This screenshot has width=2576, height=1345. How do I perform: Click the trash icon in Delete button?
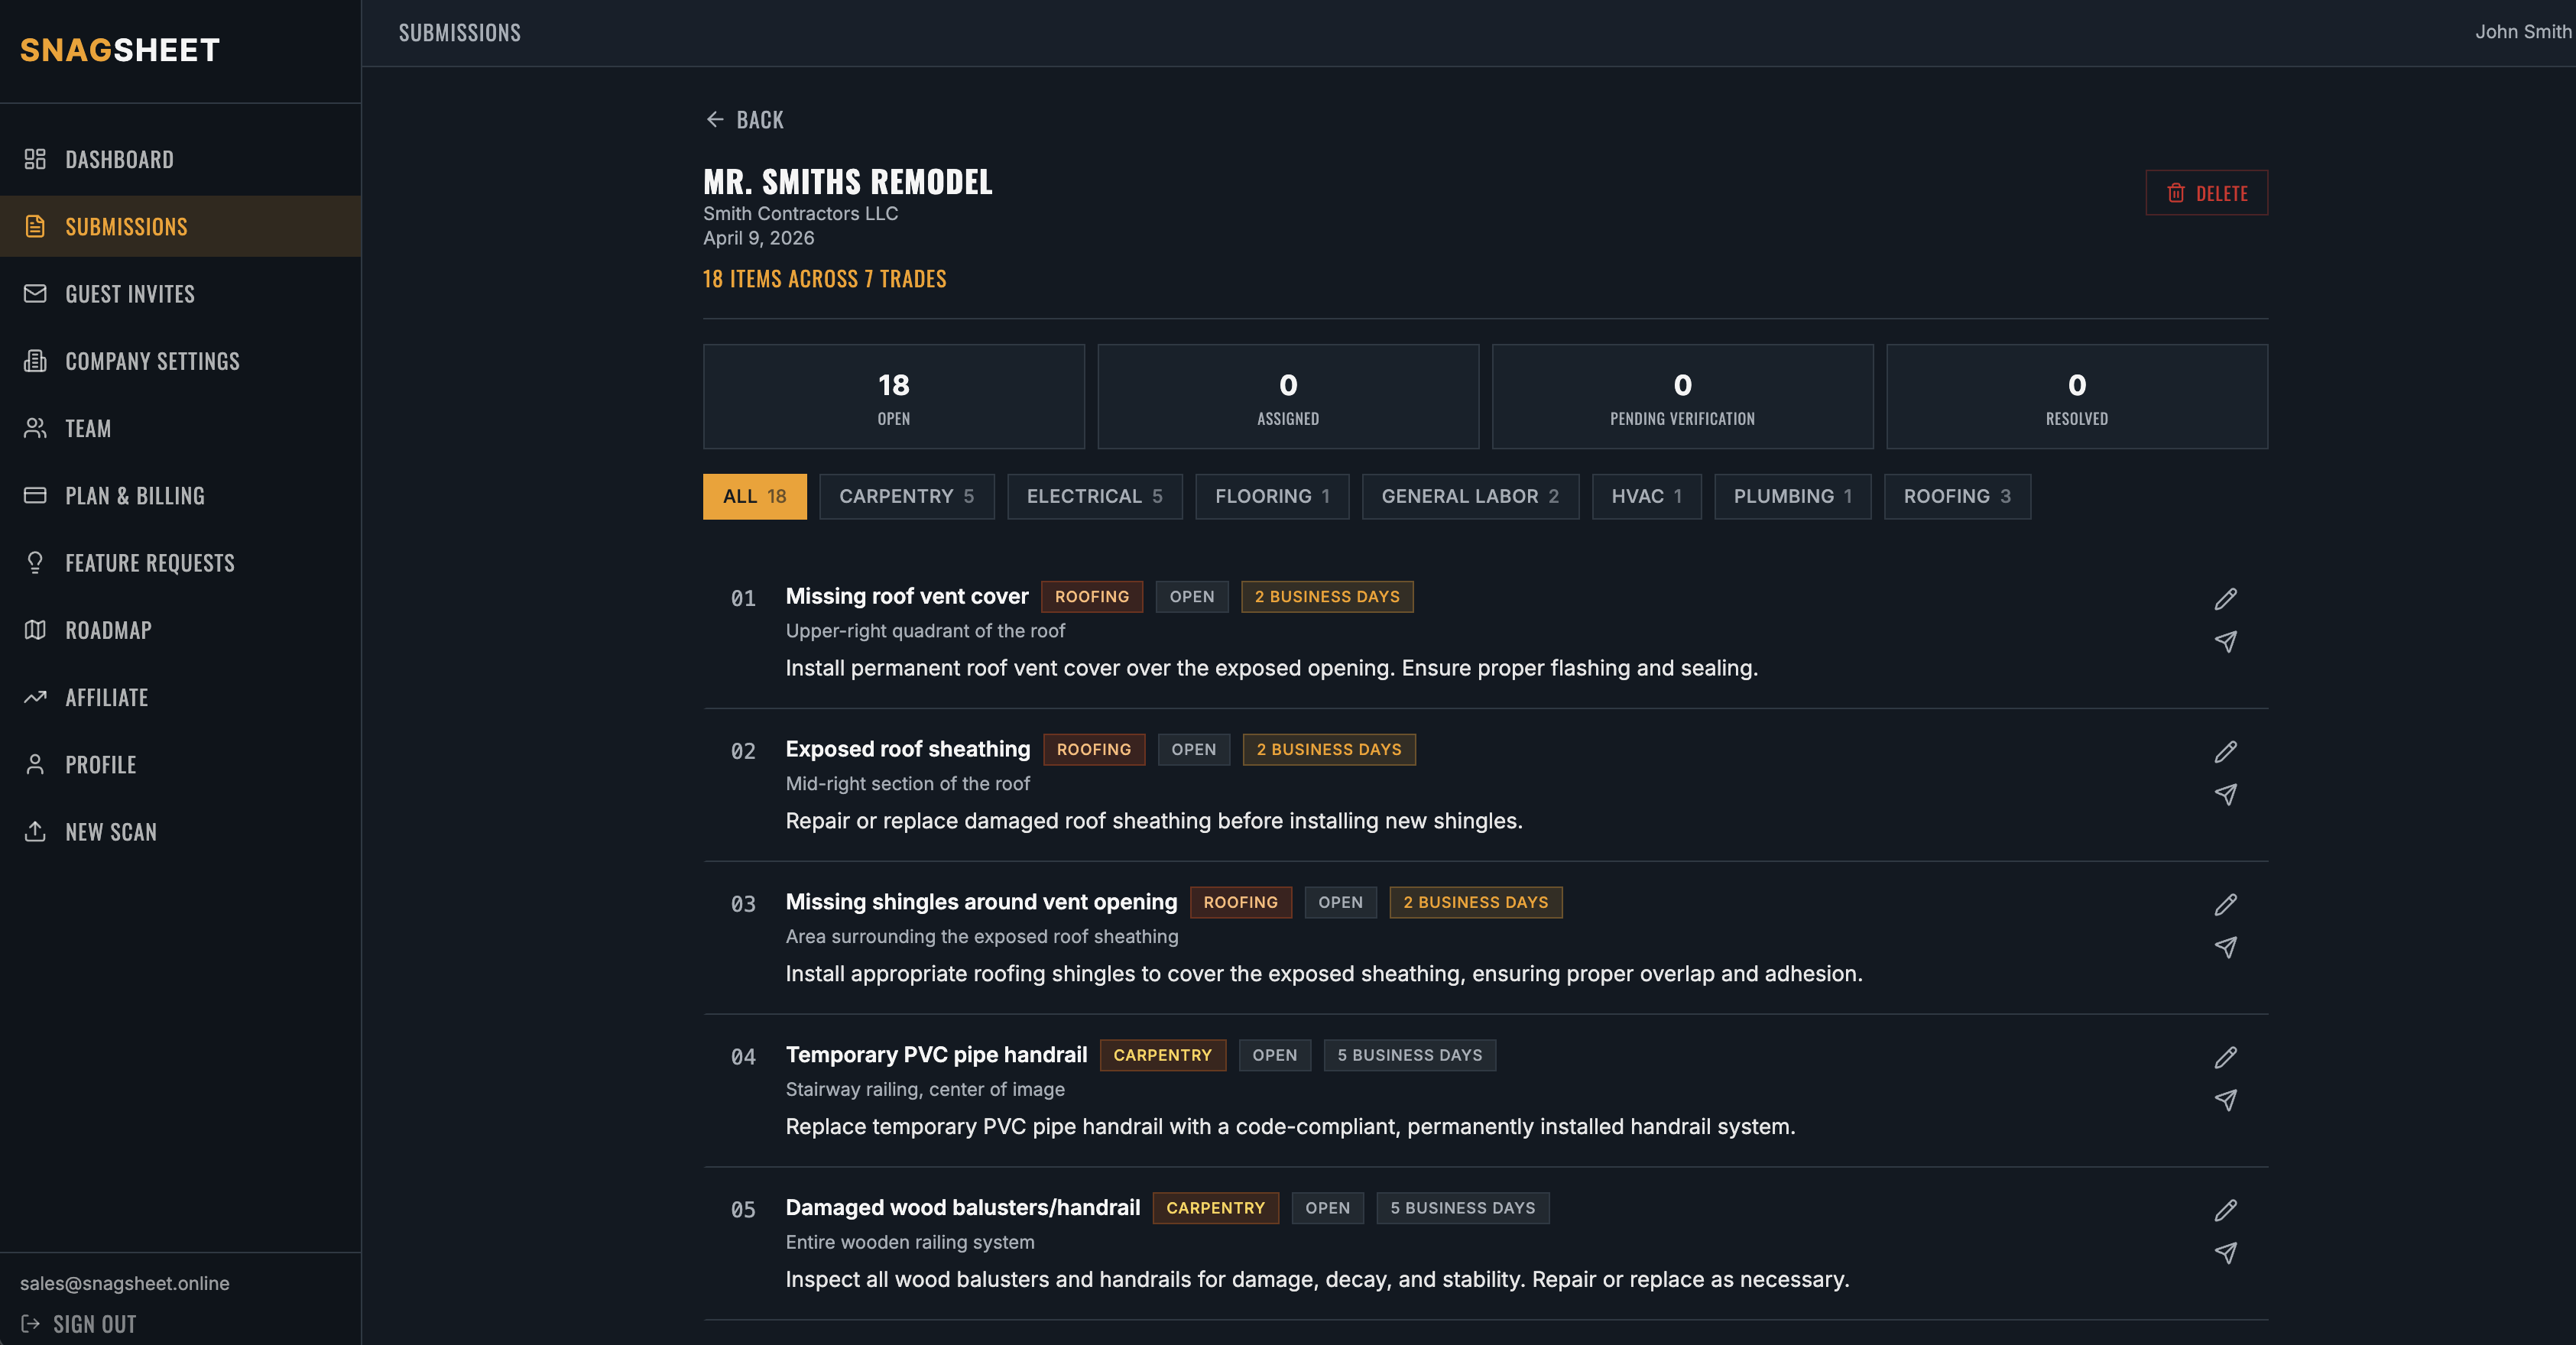pyautogui.click(x=2175, y=193)
